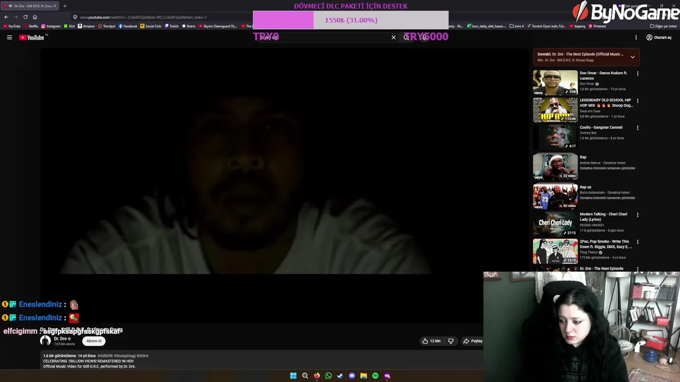Open options for Modern Talking - Cheri Cheri Lady
Image resolution: width=680 pixels, height=382 pixels.
(x=637, y=215)
